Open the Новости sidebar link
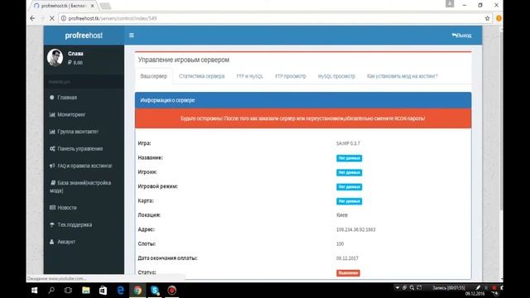The width and height of the screenshot is (530, 298). 67,208
